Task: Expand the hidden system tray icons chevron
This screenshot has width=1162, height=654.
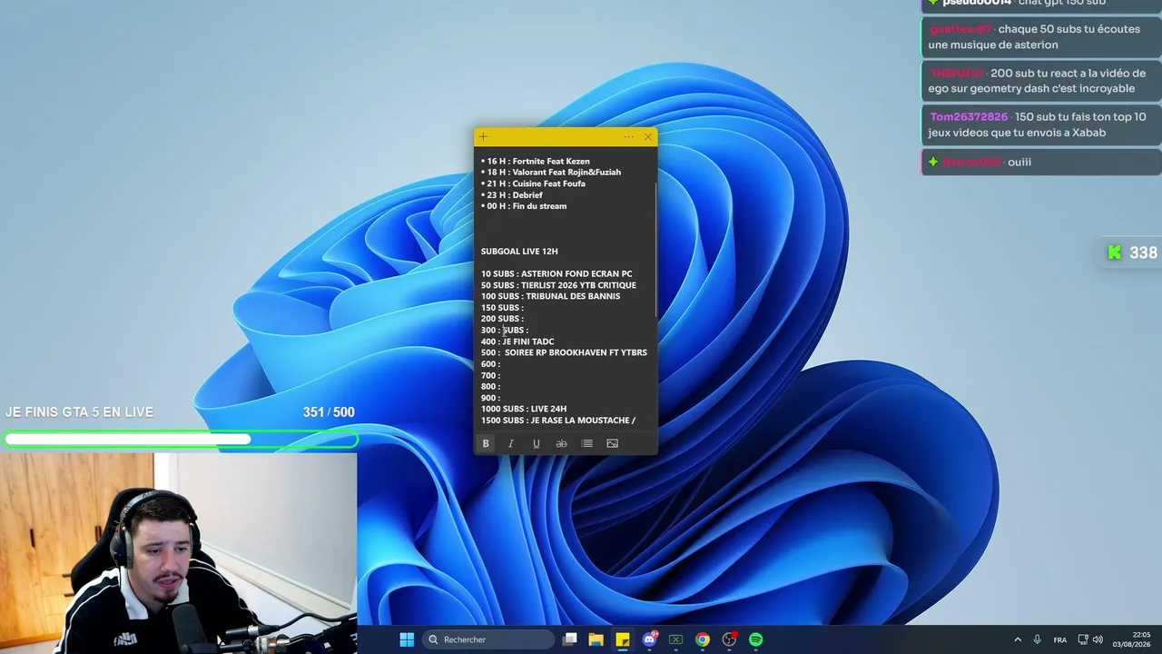Action: [1018, 639]
